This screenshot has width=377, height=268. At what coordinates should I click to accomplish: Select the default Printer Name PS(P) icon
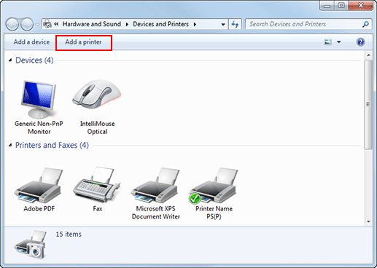pos(213,186)
